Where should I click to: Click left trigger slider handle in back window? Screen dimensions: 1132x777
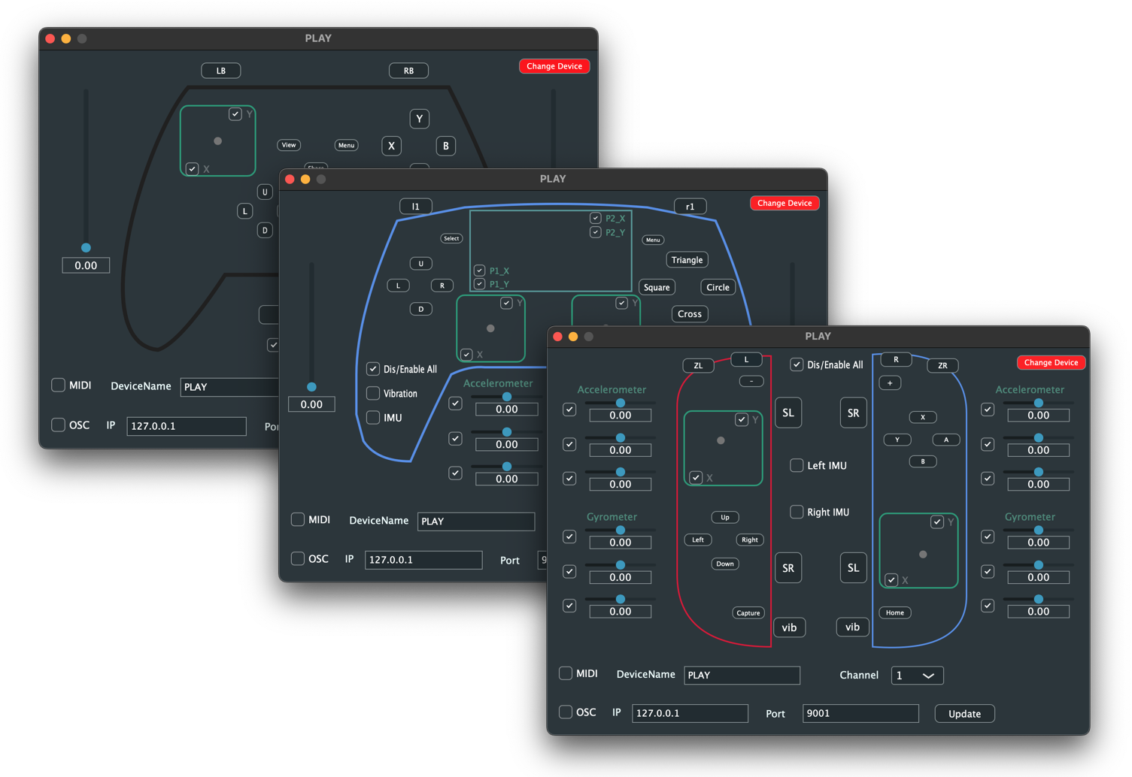click(86, 248)
